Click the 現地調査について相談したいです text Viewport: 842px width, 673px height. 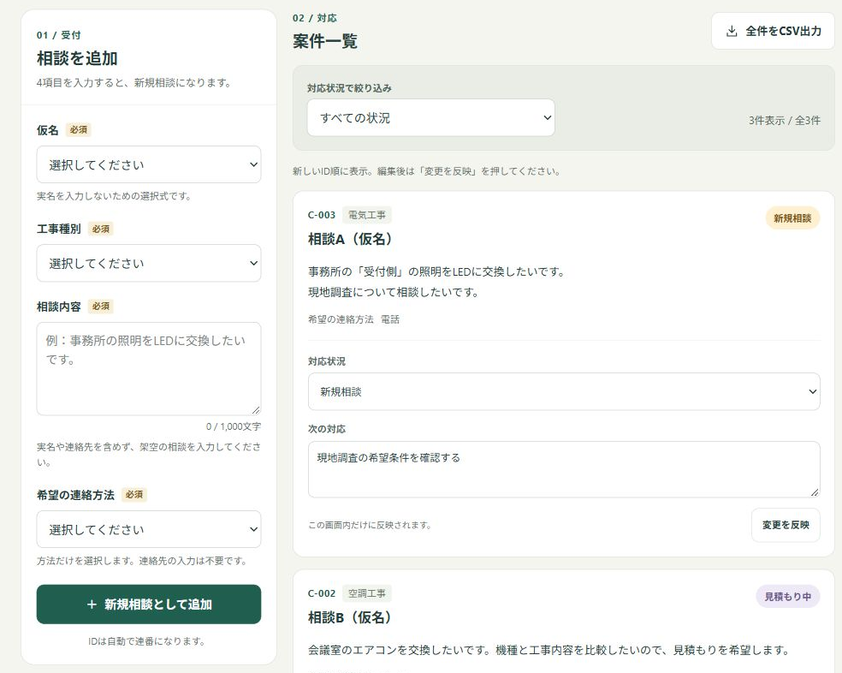(393, 293)
